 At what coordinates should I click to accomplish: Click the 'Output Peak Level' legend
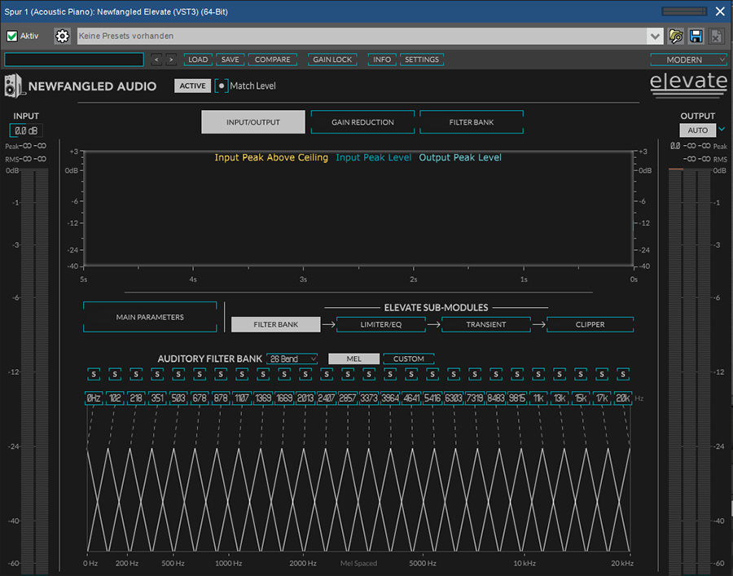click(460, 157)
